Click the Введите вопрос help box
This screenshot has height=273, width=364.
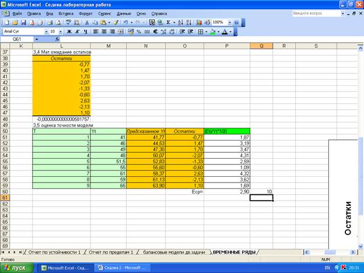(x=316, y=13)
